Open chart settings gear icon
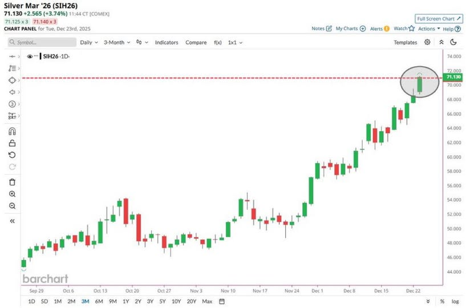The width and height of the screenshot is (466, 308). [x=427, y=42]
